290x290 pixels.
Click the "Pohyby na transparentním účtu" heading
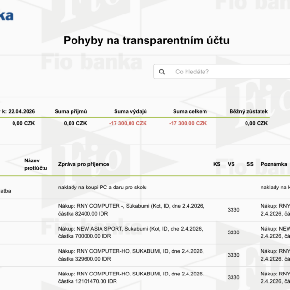[x=146, y=41]
